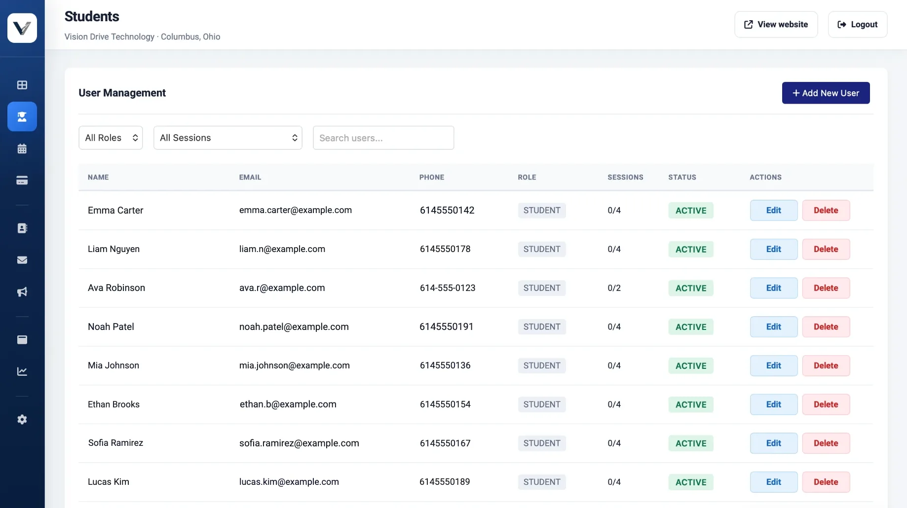Screen dimensions: 907x508
Task: Delete Emma Carter's user record
Action: click(826, 210)
